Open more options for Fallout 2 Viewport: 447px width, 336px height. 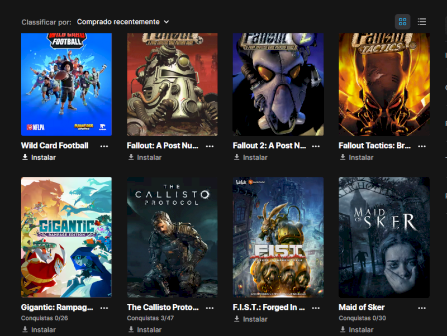[316, 146]
